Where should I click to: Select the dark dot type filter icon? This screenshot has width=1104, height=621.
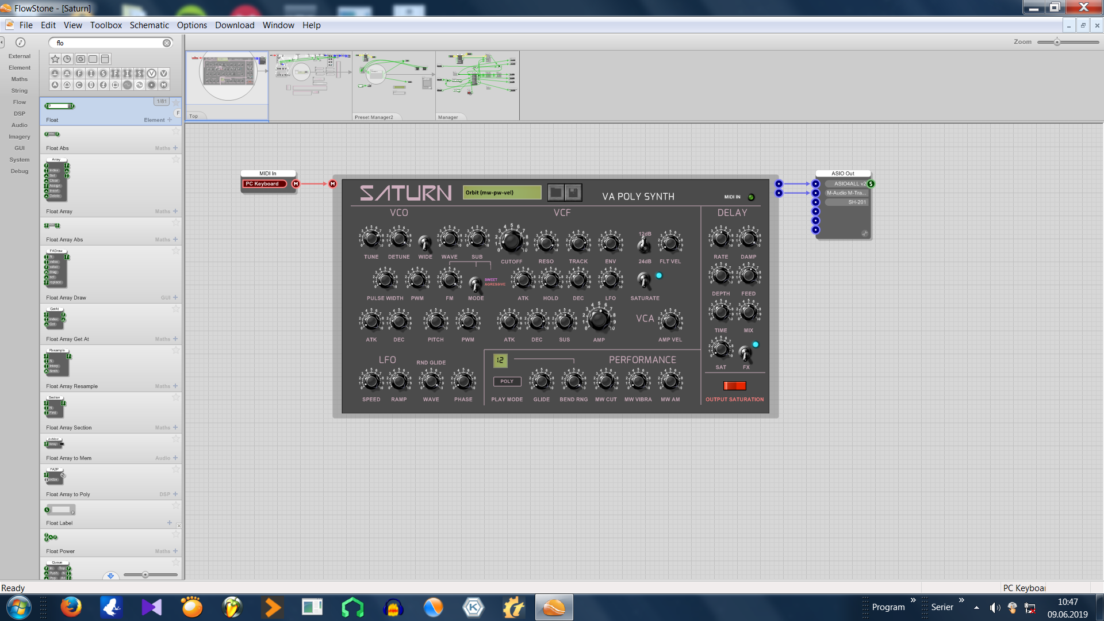coord(152,85)
